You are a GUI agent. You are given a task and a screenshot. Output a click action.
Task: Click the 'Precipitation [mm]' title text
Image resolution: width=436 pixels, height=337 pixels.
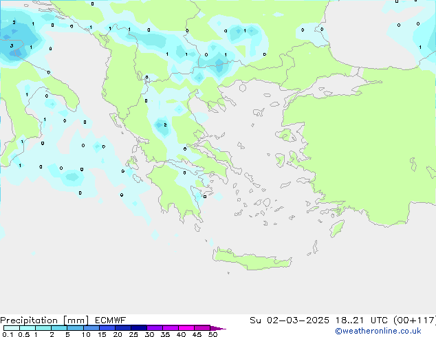point(44,320)
